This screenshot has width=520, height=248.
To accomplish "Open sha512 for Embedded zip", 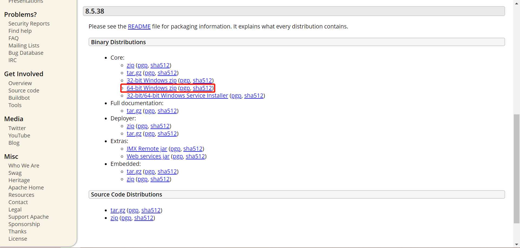I will pyautogui.click(x=160, y=179).
